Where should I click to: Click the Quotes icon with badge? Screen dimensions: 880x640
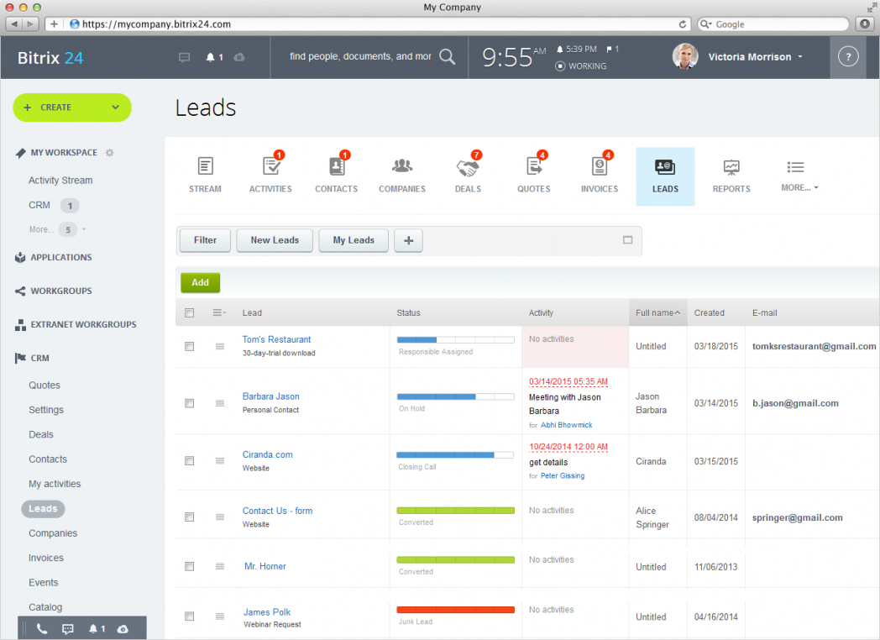[533, 167]
